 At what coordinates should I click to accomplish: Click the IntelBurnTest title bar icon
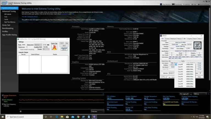tap(18, 39)
